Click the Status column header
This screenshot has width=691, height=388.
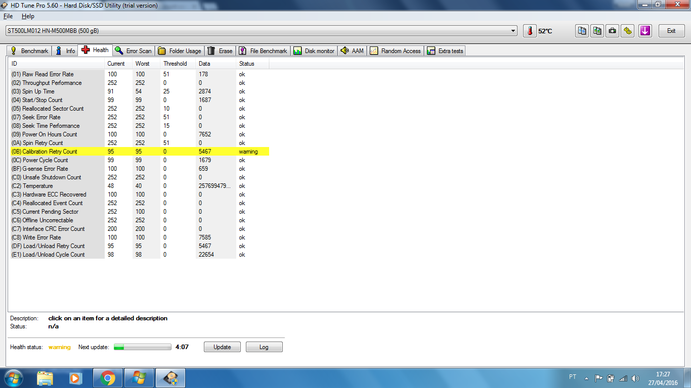click(252, 64)
